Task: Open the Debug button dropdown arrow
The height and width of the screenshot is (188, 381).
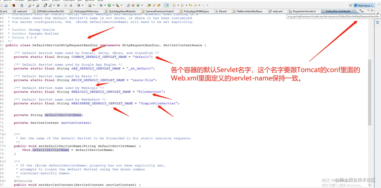Action: coord(105,5)
